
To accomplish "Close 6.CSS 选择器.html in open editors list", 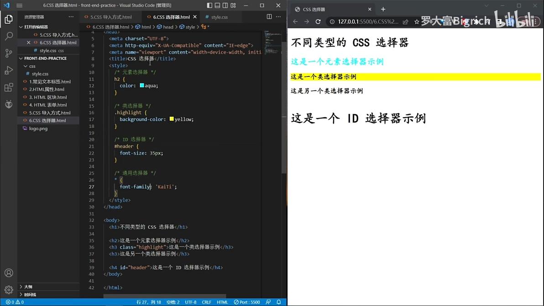I will [x=28, y=42].
